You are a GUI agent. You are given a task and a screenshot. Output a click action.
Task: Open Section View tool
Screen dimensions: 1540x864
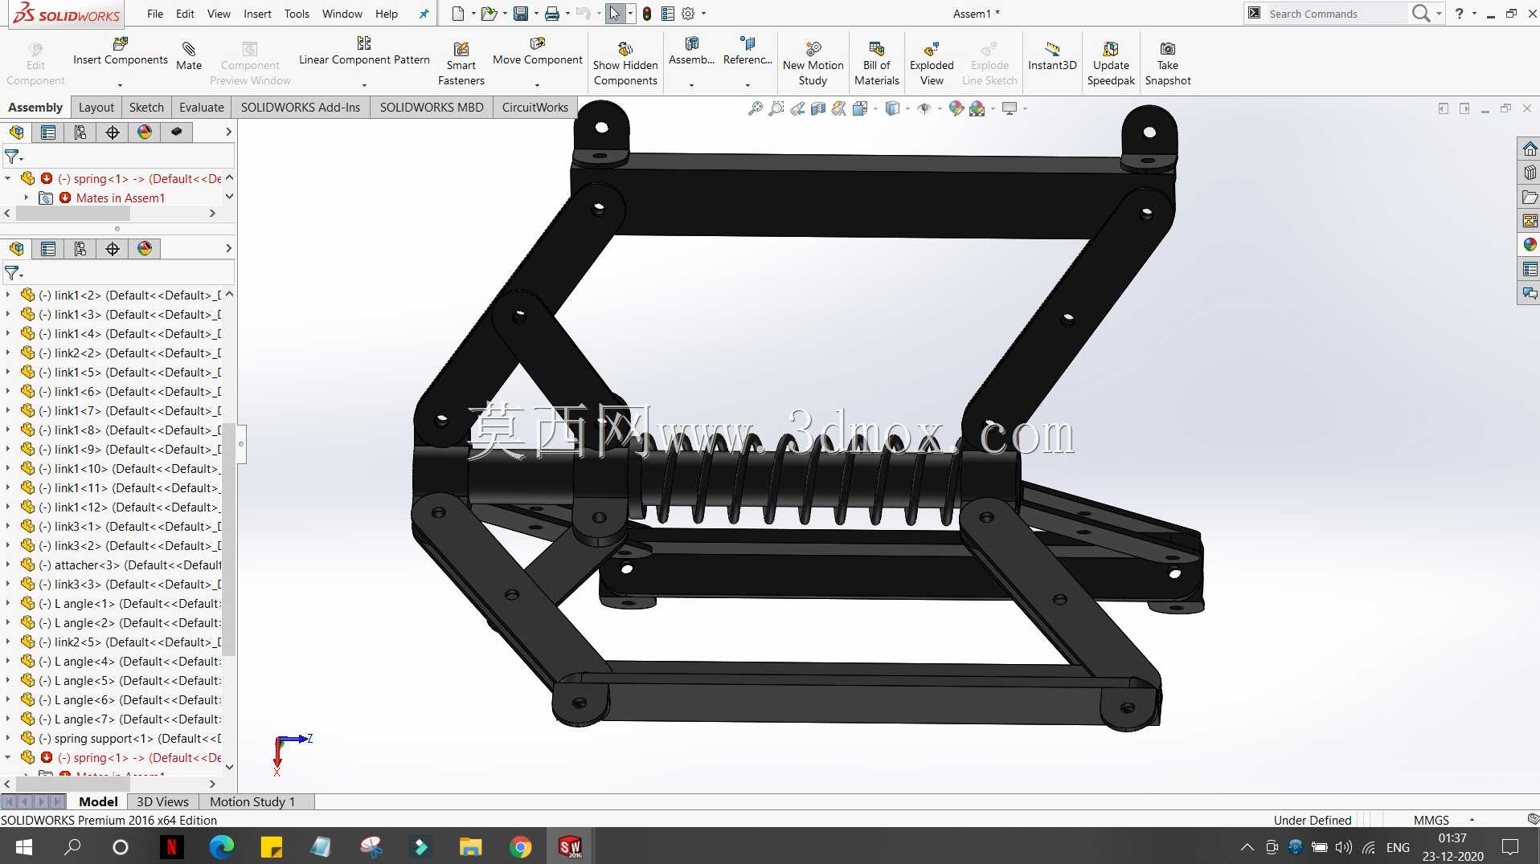[818, 108]
